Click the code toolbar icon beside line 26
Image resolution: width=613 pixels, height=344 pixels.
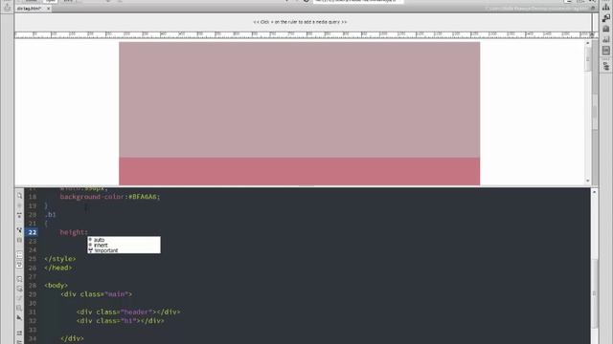(x=19, y=265)
